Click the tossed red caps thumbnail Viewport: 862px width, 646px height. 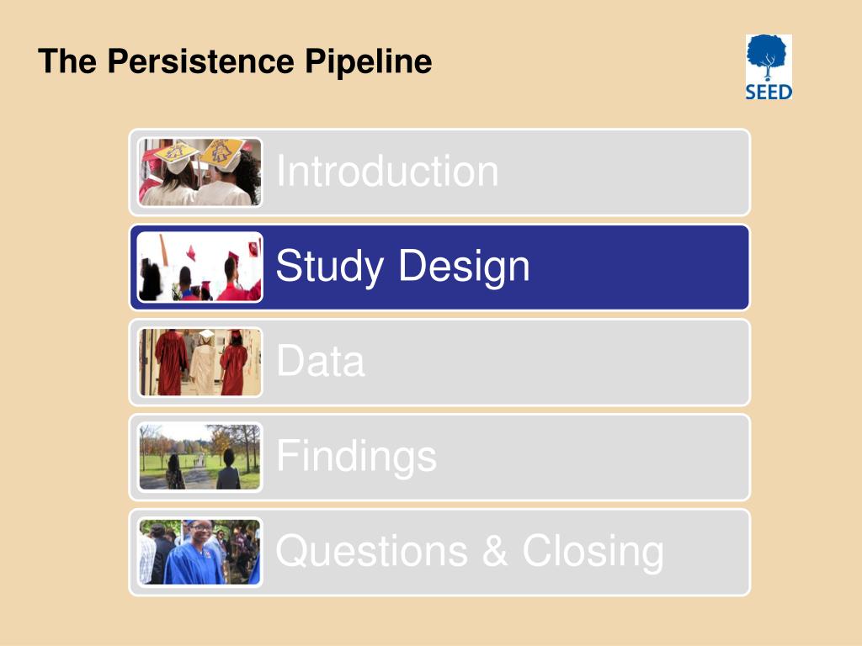tap(200, 267)
